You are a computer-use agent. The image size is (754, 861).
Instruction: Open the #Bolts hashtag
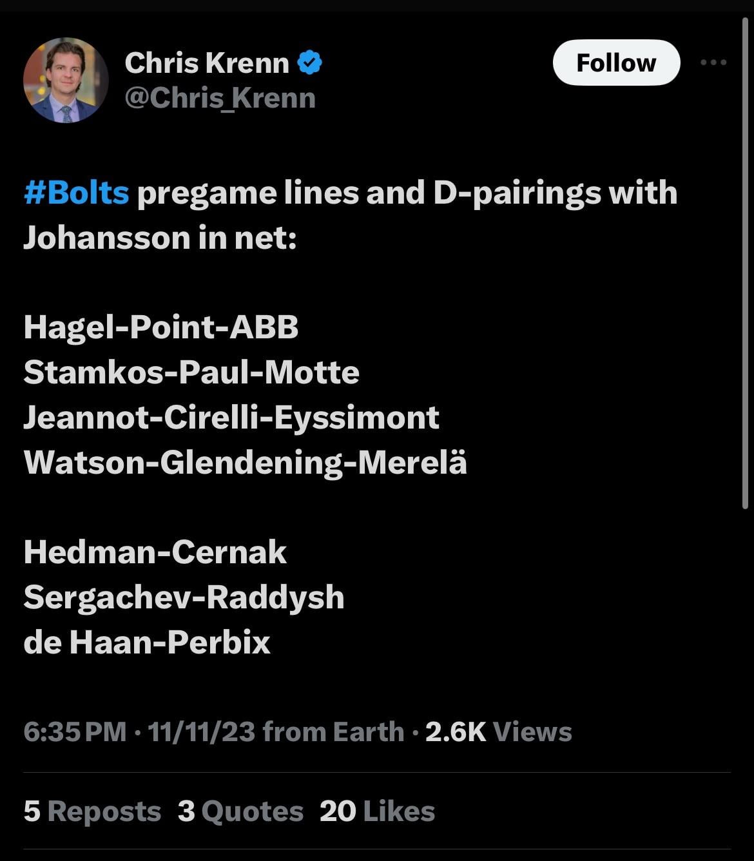click(x=77, y=193)
